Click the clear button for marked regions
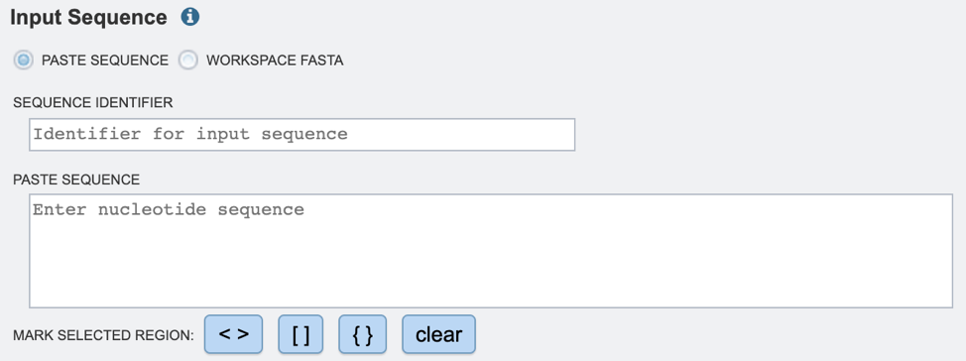The height and width of the screenshot is (361, 966). click(438, 334)
